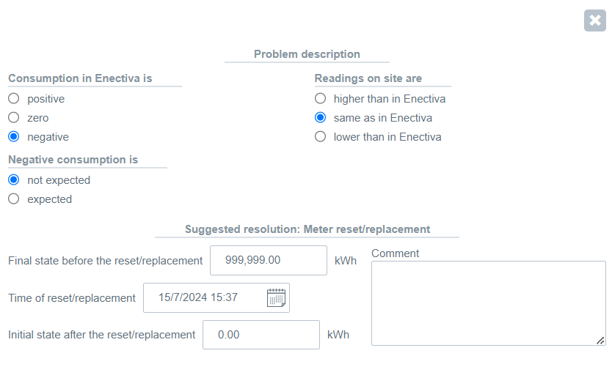Click the 'expected' label text
The width and height of the screenshot is (612, 367).
click(x=49, y=199)
